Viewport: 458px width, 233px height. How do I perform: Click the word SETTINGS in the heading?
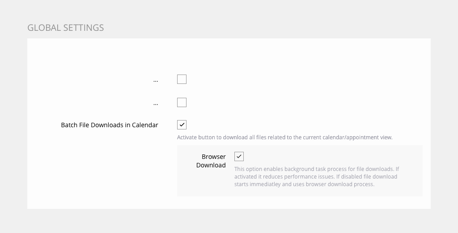[83, 28]
